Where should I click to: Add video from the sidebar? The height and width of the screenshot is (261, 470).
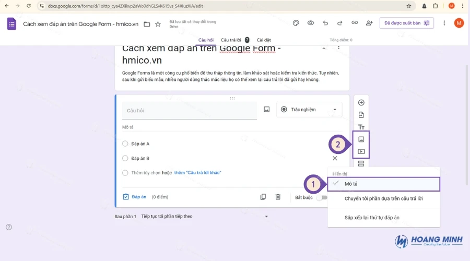click(361, 151)
